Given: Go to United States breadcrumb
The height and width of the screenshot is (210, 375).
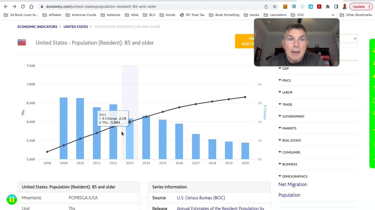Looking at the screenshot, I should pyautogui.click(x=76, y=27).
